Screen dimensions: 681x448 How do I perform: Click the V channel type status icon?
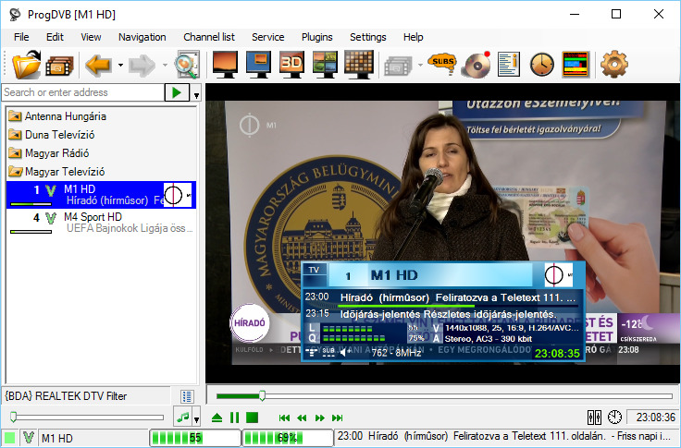tap(29, 437)
